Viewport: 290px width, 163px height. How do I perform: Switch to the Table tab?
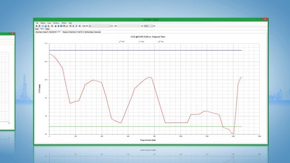(37, 29)
